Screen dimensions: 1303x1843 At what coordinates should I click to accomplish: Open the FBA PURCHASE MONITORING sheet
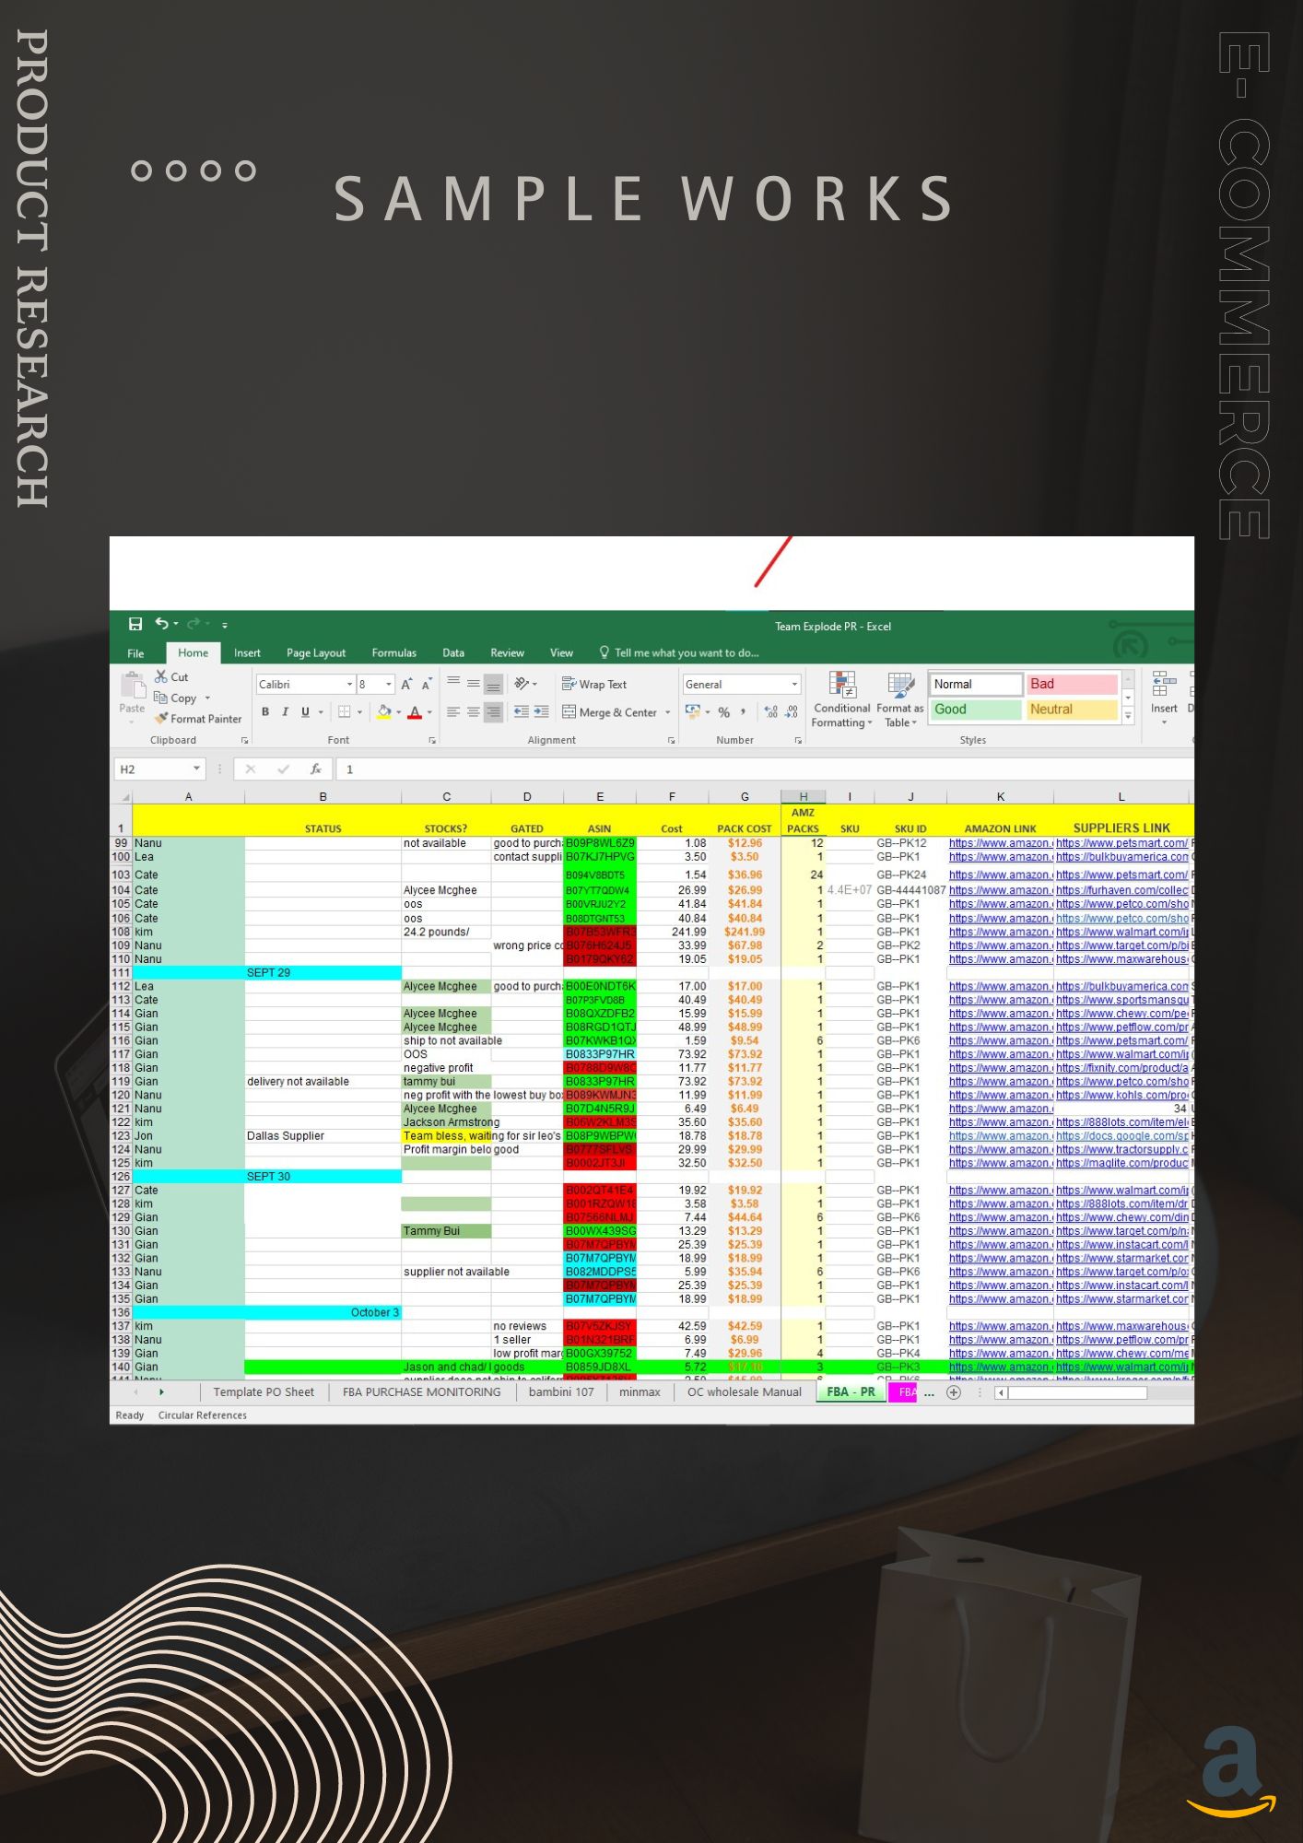click(422, 1392)
